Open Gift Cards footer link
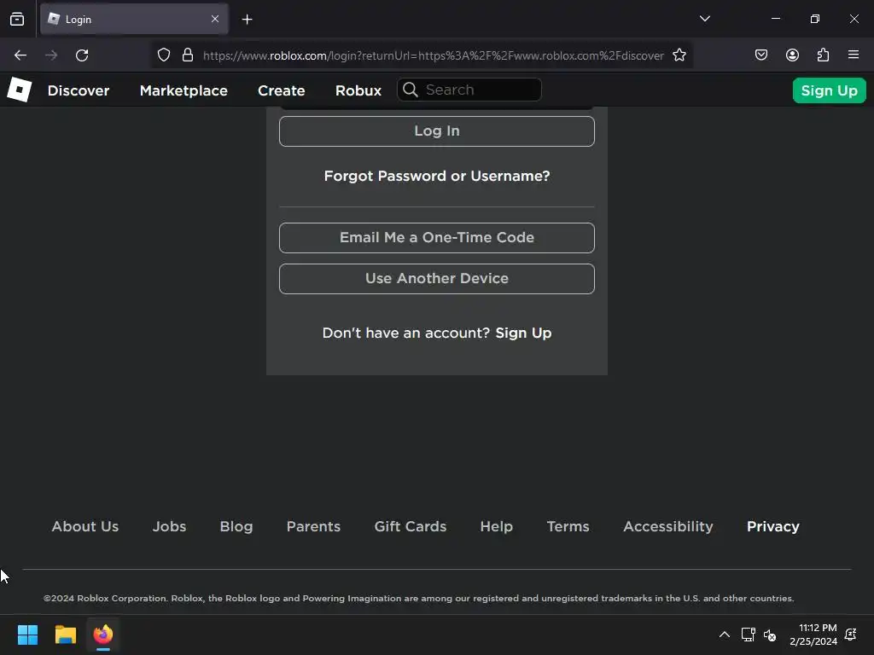874x655 pixels. tap(411, 526)
